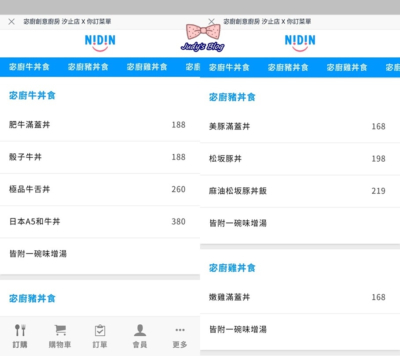Select 宓廚牛丼食 tab on right screen
The height and width of the screenshot is (356, 400).
229,67
